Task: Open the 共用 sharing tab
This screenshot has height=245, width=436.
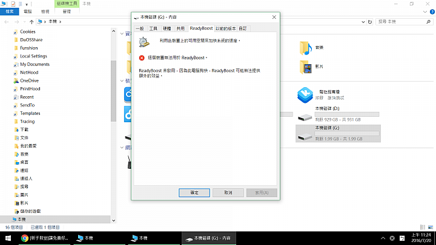Action: 180,28
